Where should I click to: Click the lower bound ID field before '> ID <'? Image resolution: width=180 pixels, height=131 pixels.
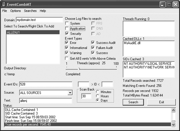(x=84, y=84)
